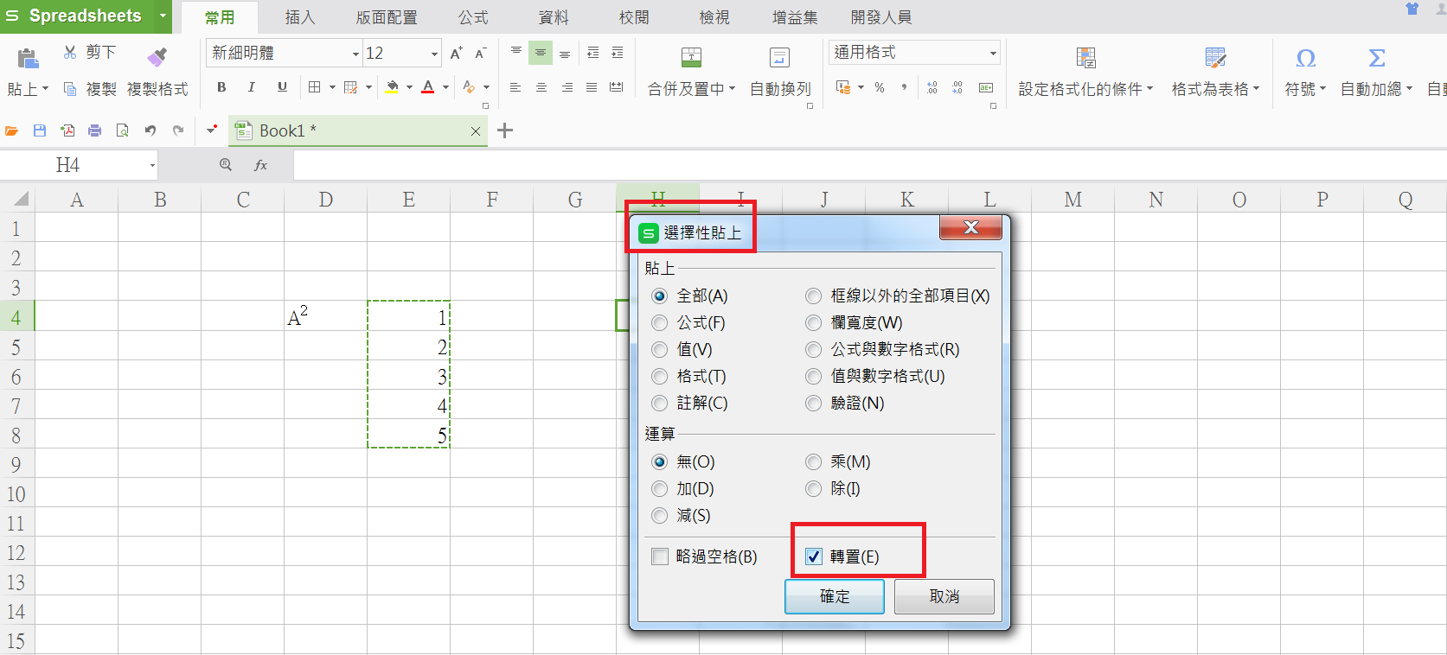
Task: Click the Wrap Text (自動換列) icon
Action: 779,58
